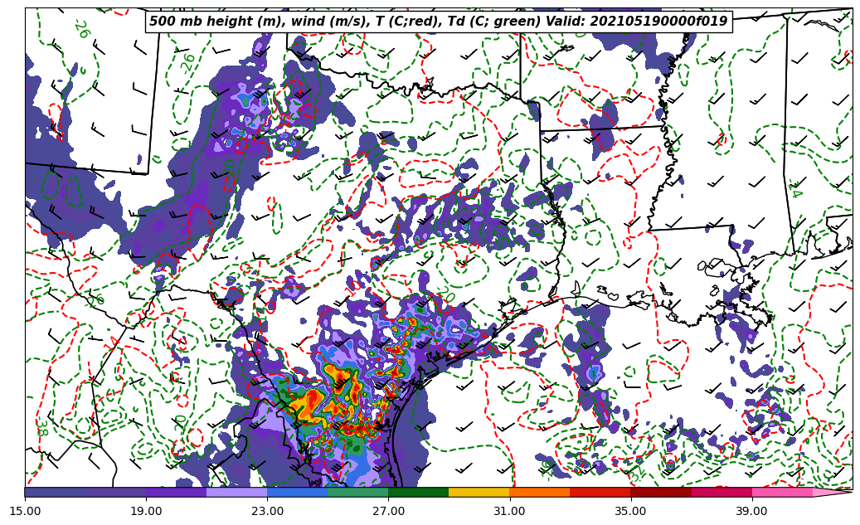This screenshot has width=860, height=525.
Task: Pick the light lavender colorbar segment
Action: [x=236, y=492]
